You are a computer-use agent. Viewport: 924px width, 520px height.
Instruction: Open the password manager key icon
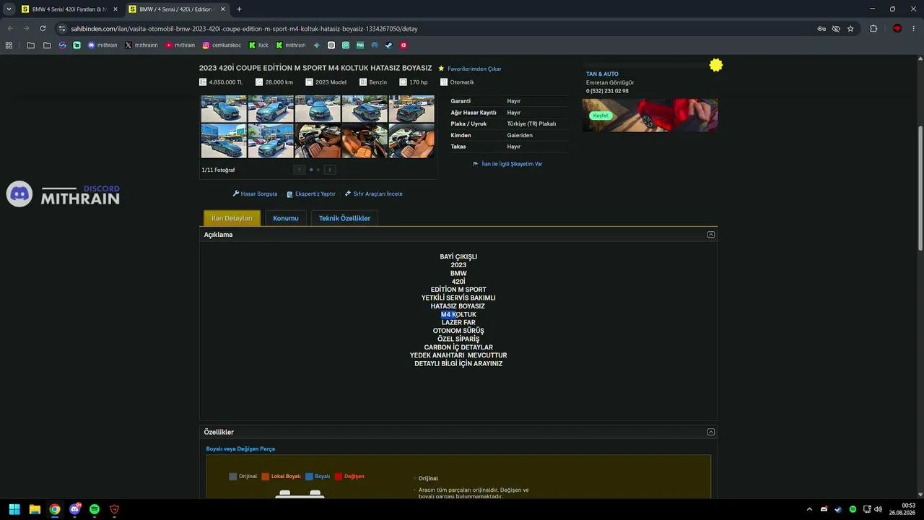tap(821, 29)
